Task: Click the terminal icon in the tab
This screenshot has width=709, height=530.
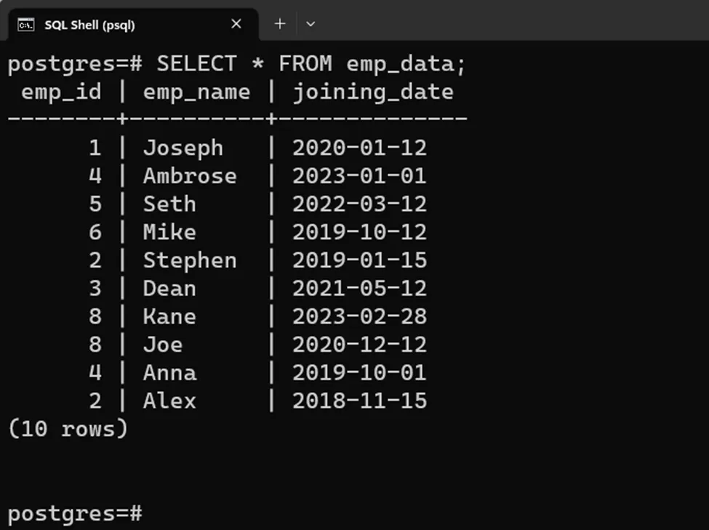Action: tap(25, 25)
